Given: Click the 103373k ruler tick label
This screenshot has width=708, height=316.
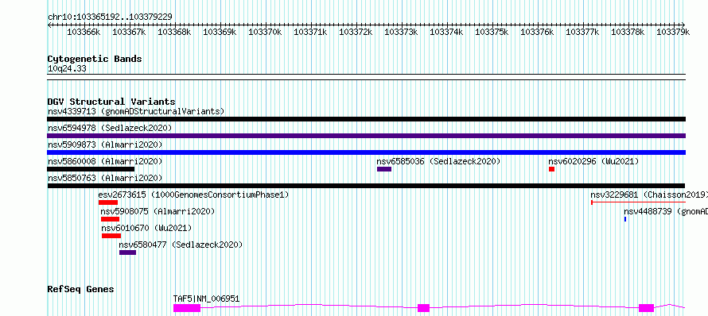Looking at the screenshot, I should click(x=401, y=32).
